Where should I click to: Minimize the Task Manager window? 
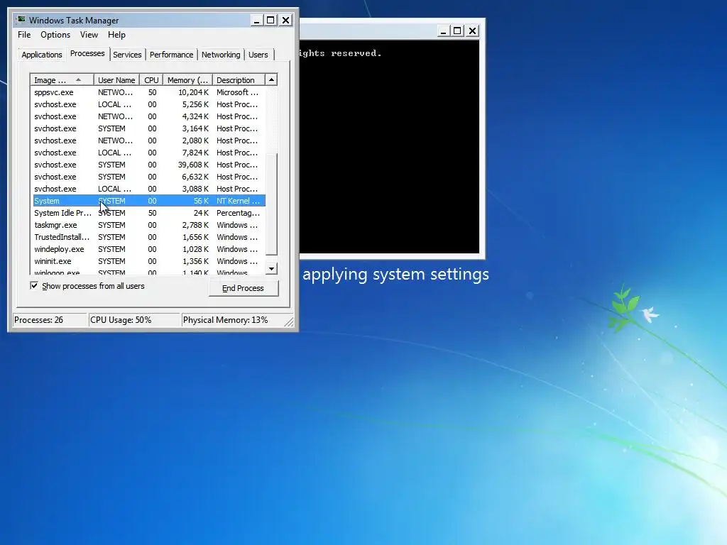click(256, 21)
